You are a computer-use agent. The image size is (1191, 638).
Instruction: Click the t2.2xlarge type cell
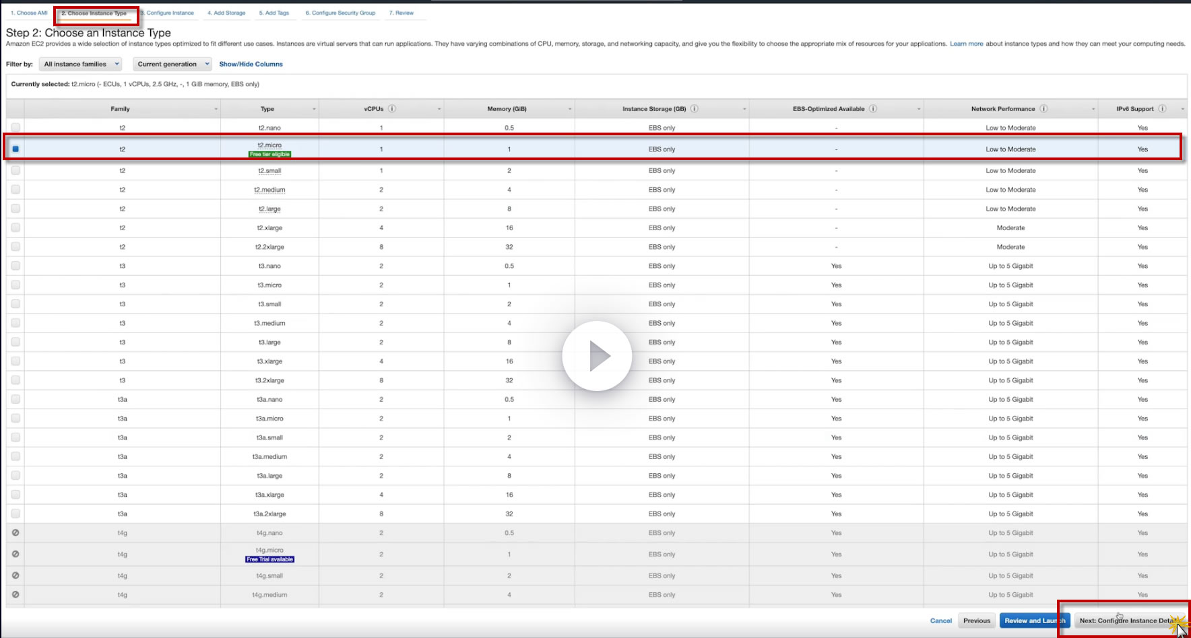point(269,247)
